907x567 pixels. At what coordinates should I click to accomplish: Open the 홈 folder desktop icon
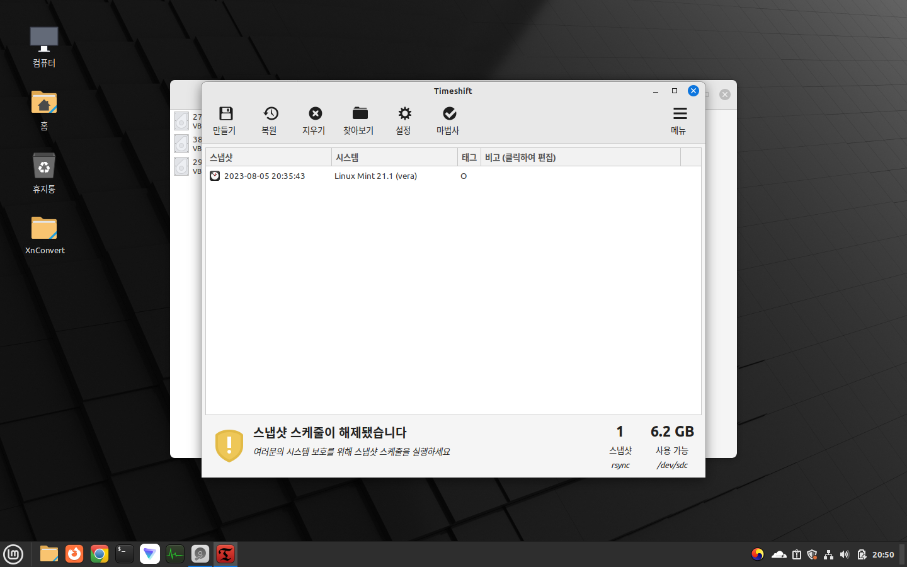[44, 110]
